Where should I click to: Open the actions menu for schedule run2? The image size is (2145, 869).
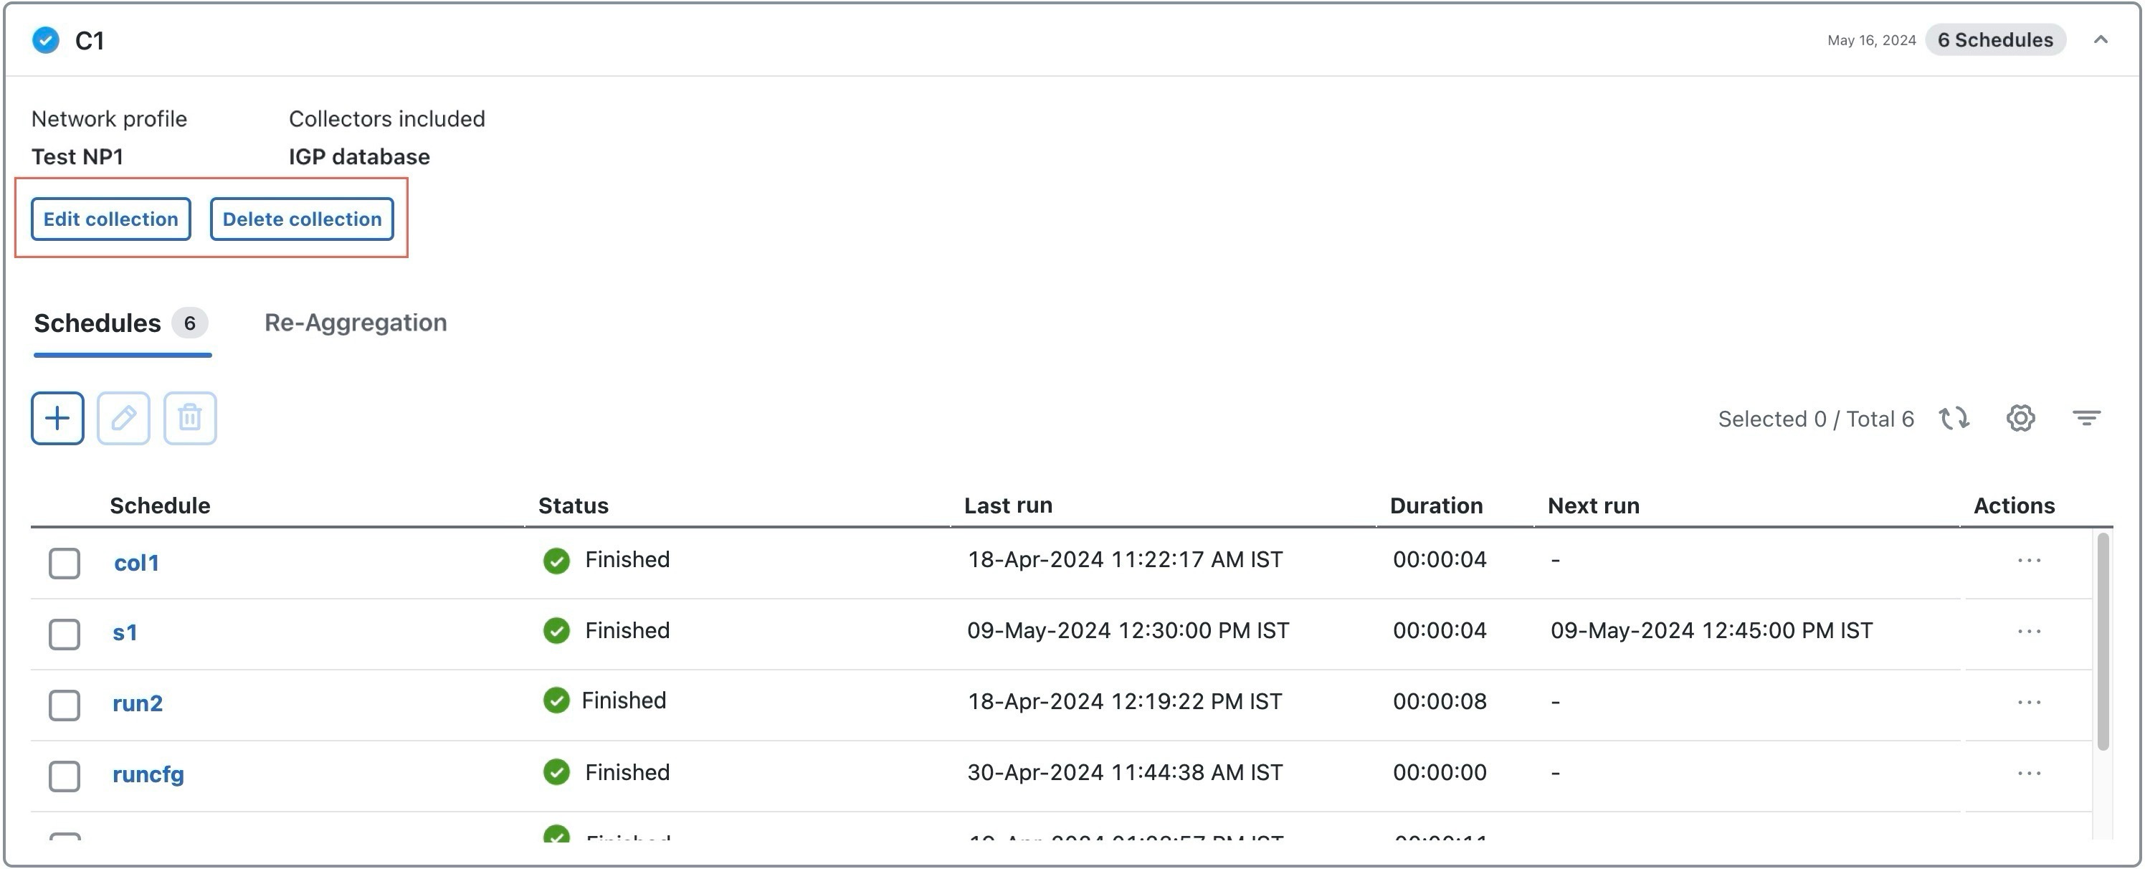pyautogui.click(x=2028, y=701)
